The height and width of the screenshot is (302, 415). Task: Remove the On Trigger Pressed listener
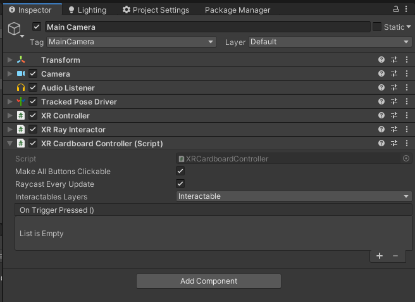tap(395, 256)
